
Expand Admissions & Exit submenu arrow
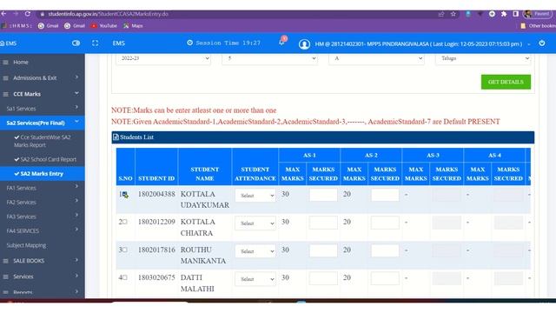point(76,77)
